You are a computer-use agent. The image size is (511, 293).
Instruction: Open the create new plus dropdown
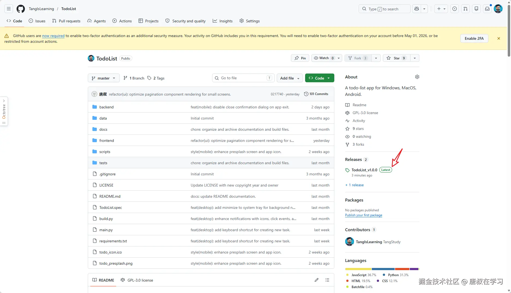441,9
